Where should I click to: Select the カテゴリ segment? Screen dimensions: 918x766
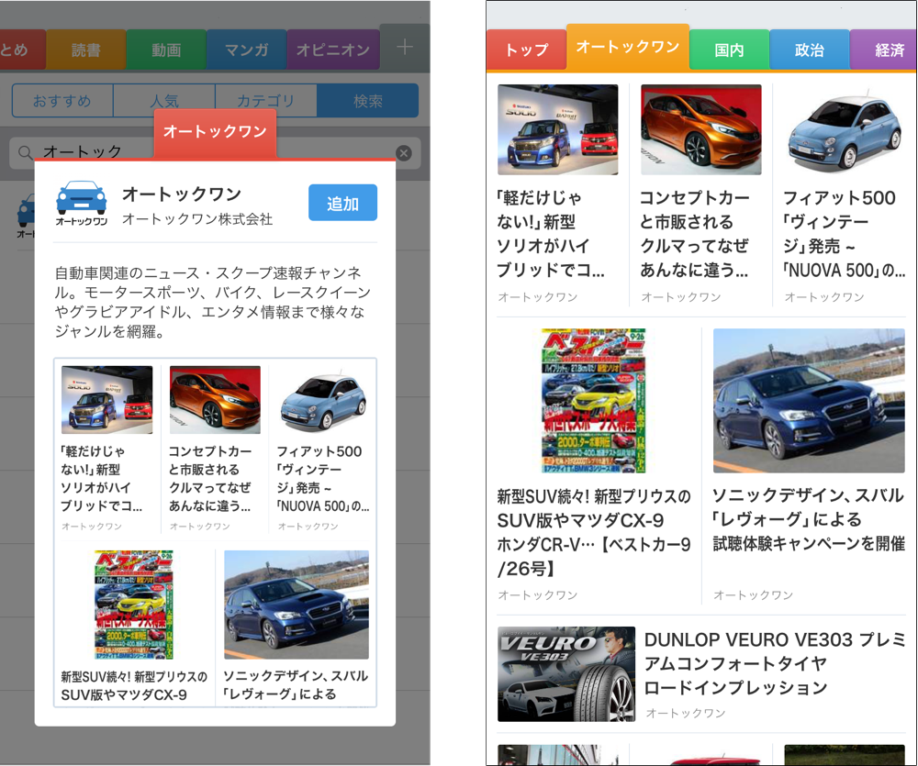click(x=266, y=101)
